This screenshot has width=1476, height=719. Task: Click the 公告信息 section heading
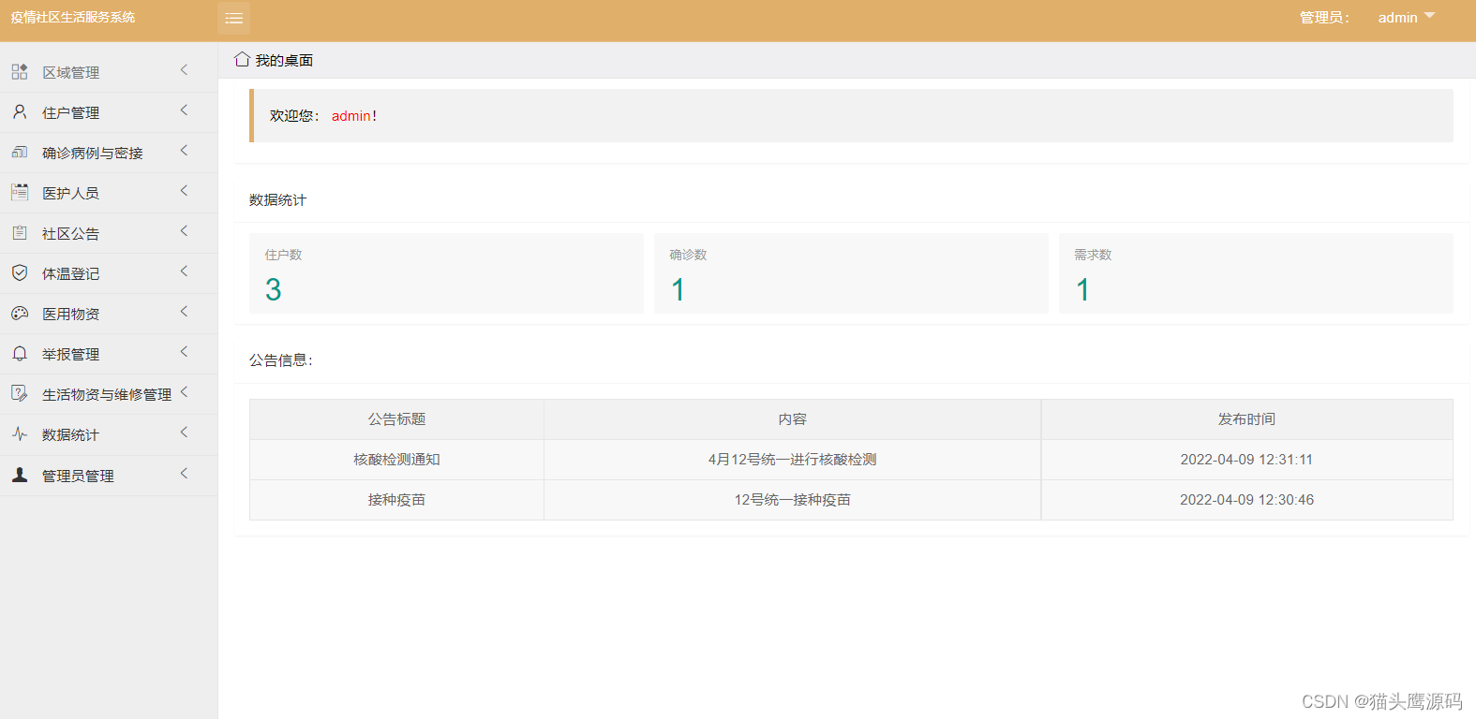(x=281, y=359)
